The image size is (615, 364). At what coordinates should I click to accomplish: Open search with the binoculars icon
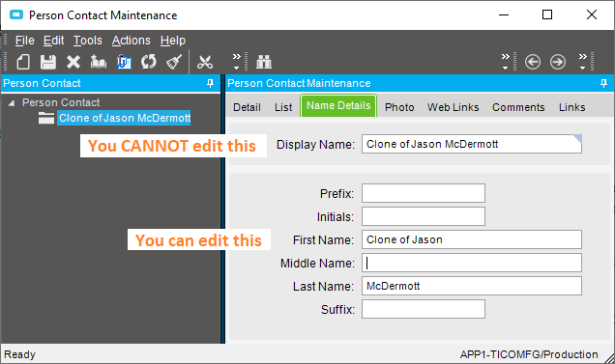(264, 62)
